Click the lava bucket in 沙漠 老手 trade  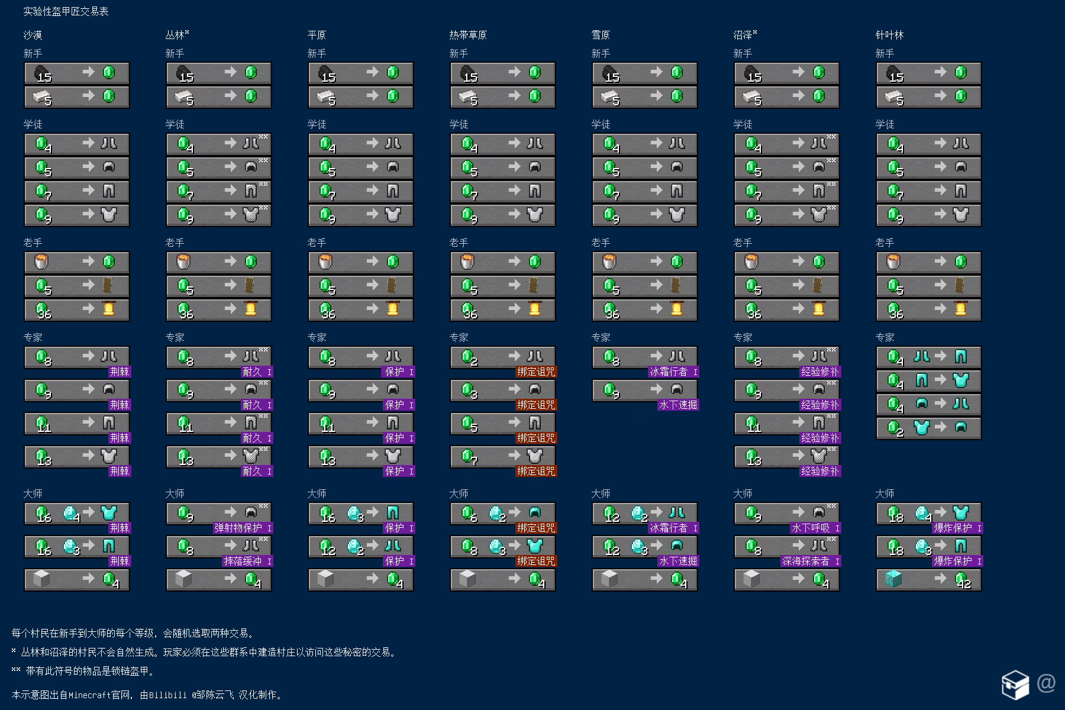(x=42, y=262)
